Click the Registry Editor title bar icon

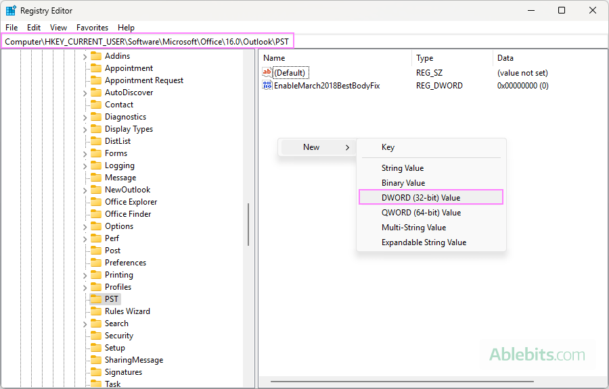pos(11,10)
